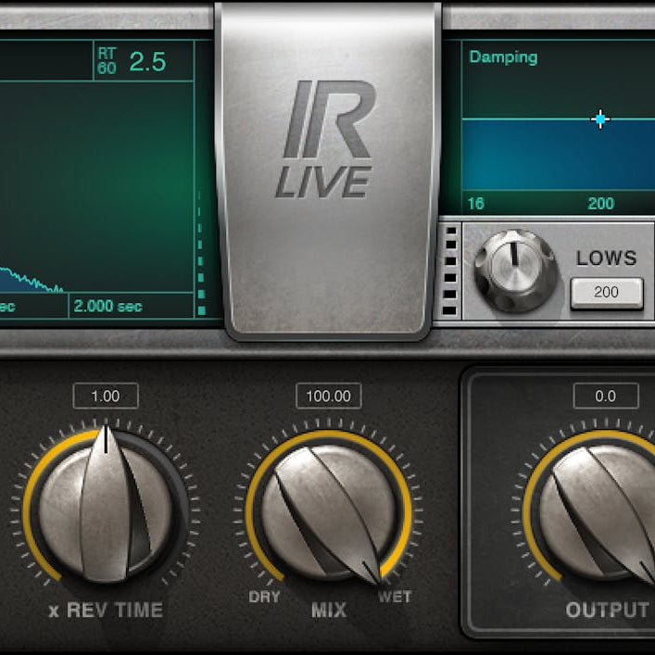
Task: Click the 16 frequency label on damping graph
Action: [x=476, y=204]
